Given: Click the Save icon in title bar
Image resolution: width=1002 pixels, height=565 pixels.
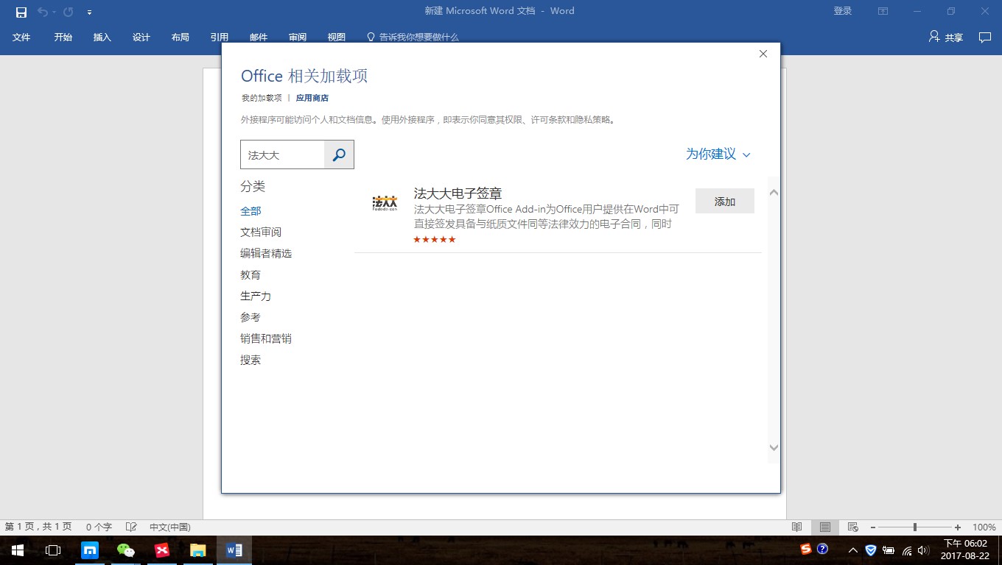Looking at the screenshot, I should pos(21,12).
